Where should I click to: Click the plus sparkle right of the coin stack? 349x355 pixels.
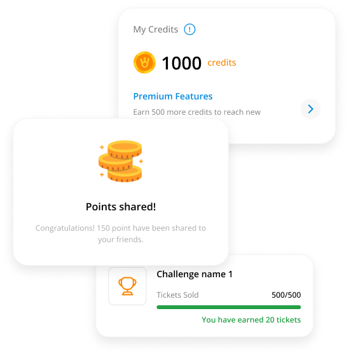coord(141,161)
